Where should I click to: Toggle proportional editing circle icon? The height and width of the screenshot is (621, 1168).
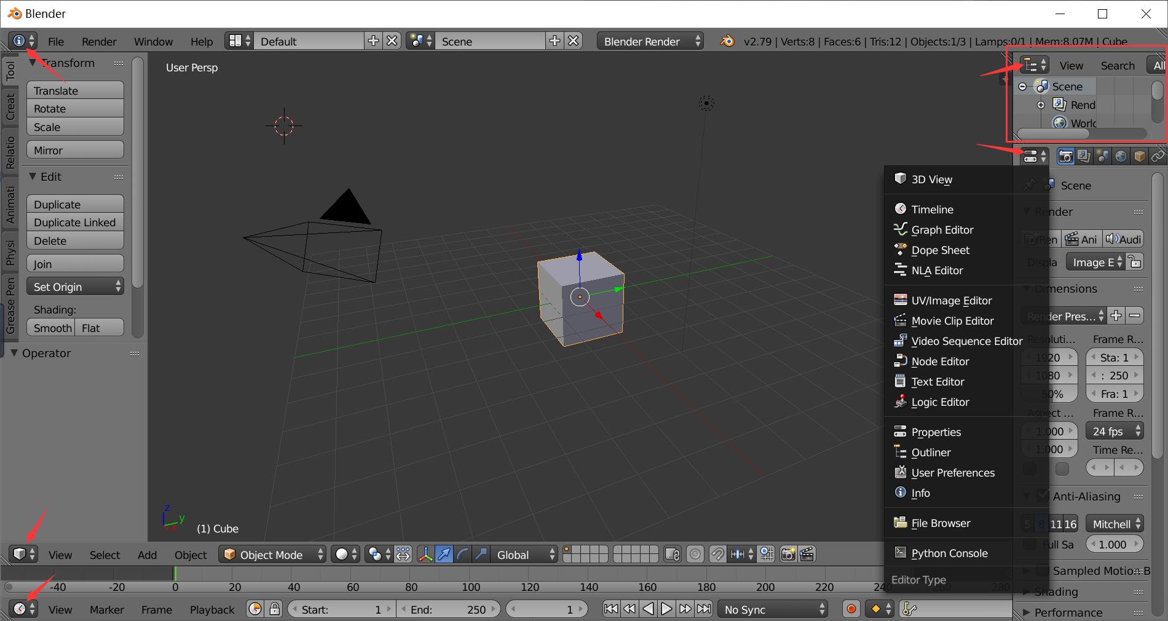695,554
